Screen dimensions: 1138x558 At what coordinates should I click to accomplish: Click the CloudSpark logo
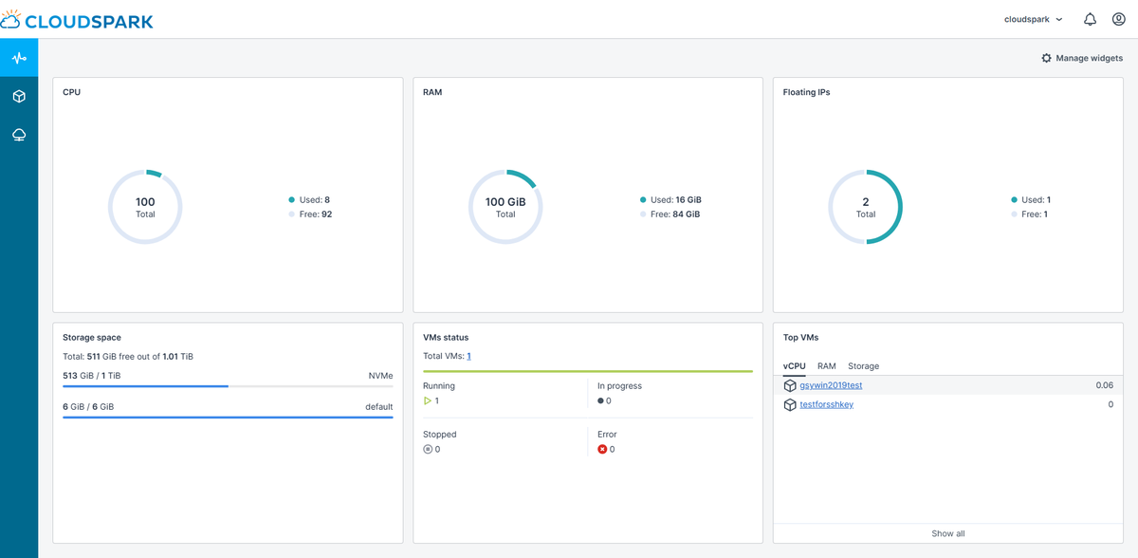[x=78, y=19]
